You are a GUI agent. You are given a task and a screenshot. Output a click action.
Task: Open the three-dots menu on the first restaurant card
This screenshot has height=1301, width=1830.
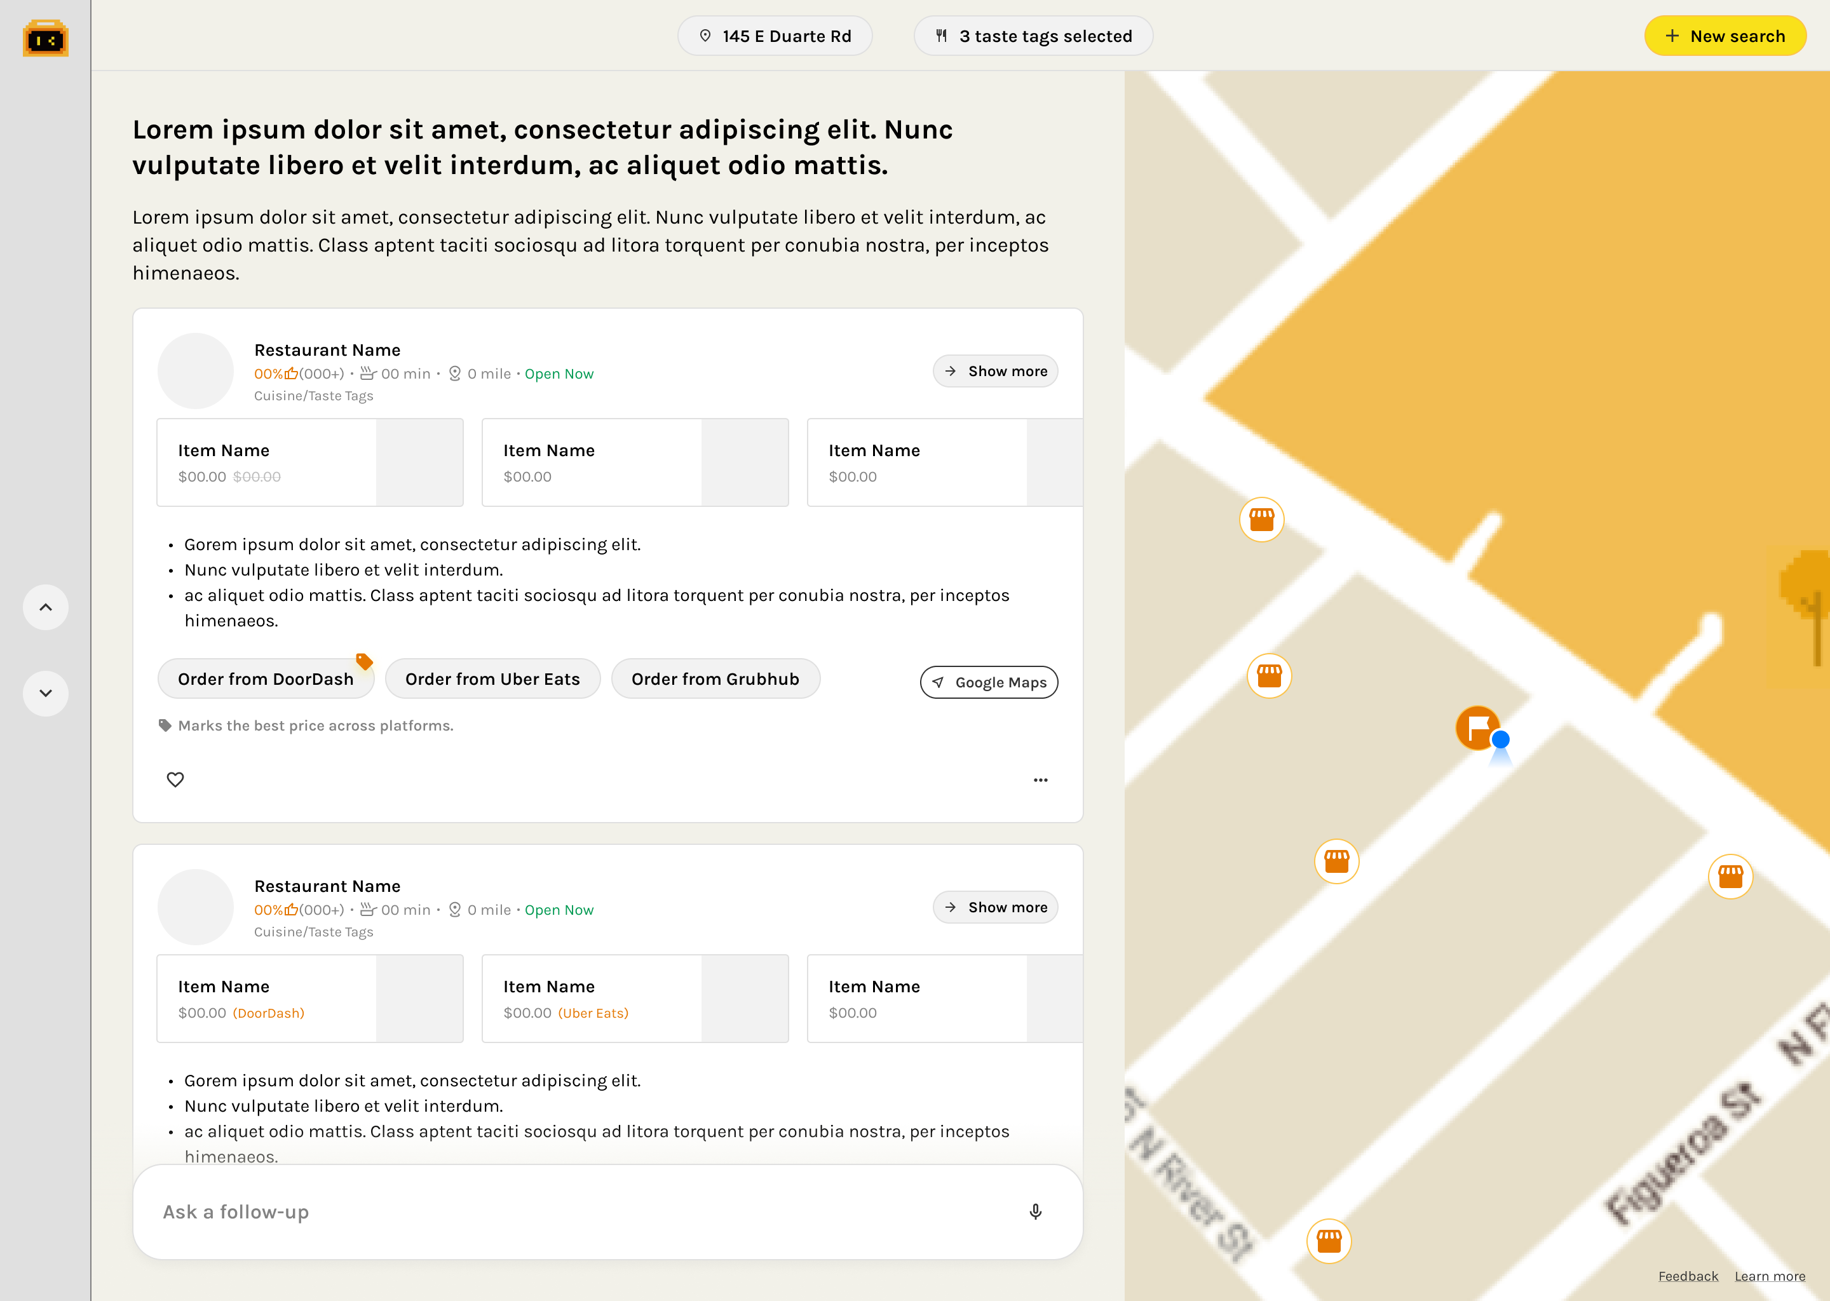[x=1040, y=779]
